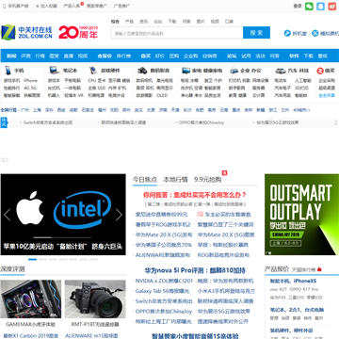Click the ZOL.COM.CN site logo
This screenshot has height=339, width=339.
click(x=26, y=32)
